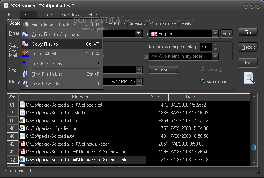Open the File menu
This screenshot has width=264, height=178.
(11, 14)
